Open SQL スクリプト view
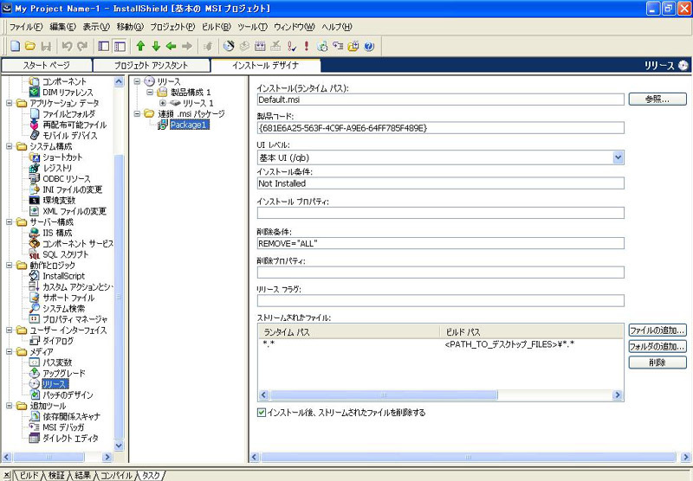 click(66, 254)
